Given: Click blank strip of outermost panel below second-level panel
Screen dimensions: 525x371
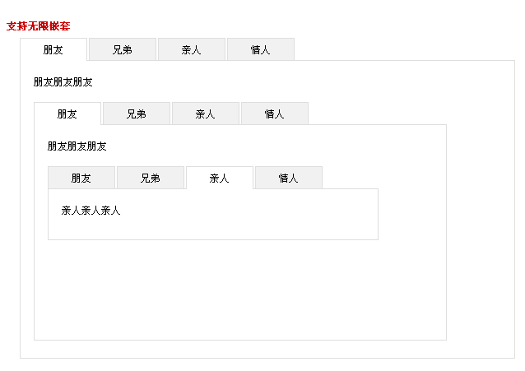Looking at the screenshot, I should coord(247,349).
